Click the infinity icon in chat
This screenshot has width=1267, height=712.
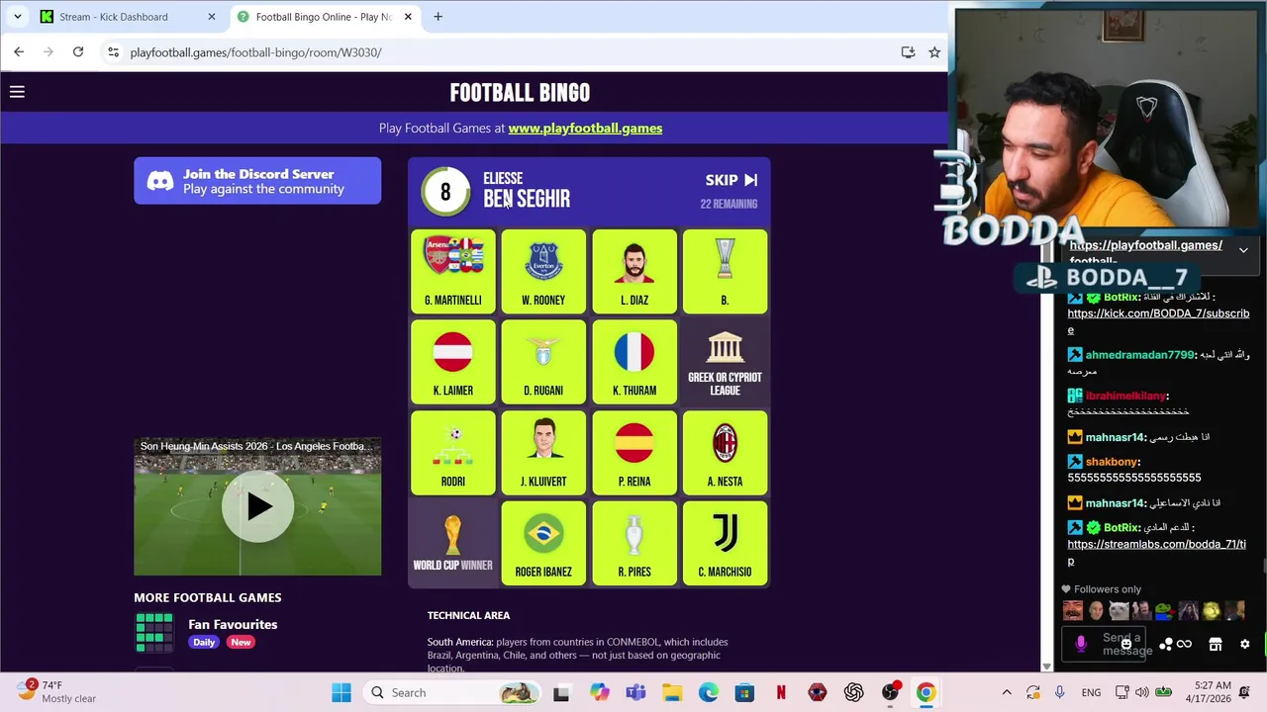pos(1184,645)
